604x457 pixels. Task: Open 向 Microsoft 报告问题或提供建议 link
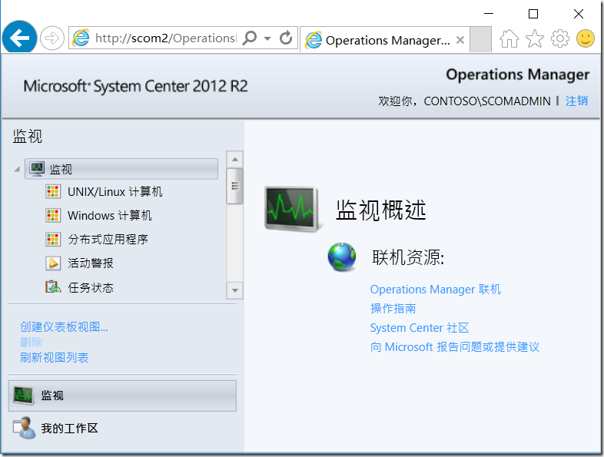tap(455, 347)
